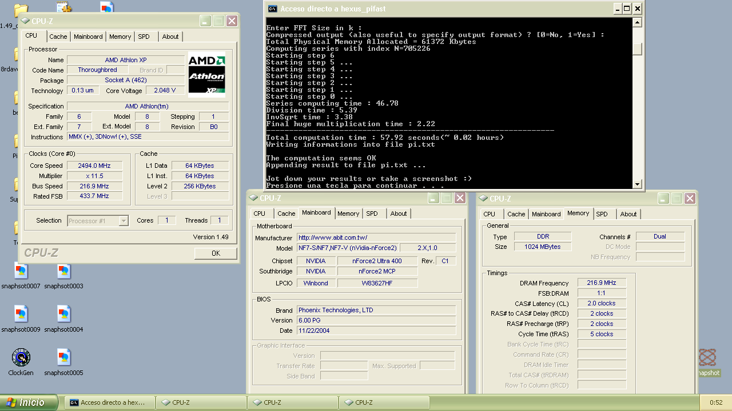Screen dimensions: 732x411
Task: Click CPU-Z icon in Memory window title bar
Action: pos(483,198)
